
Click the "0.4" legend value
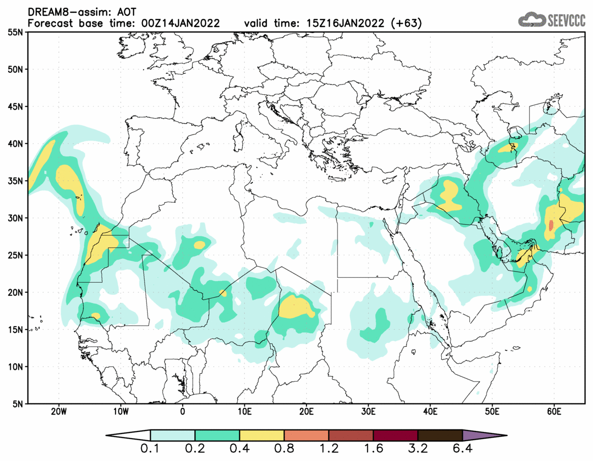tap(239, 449)
